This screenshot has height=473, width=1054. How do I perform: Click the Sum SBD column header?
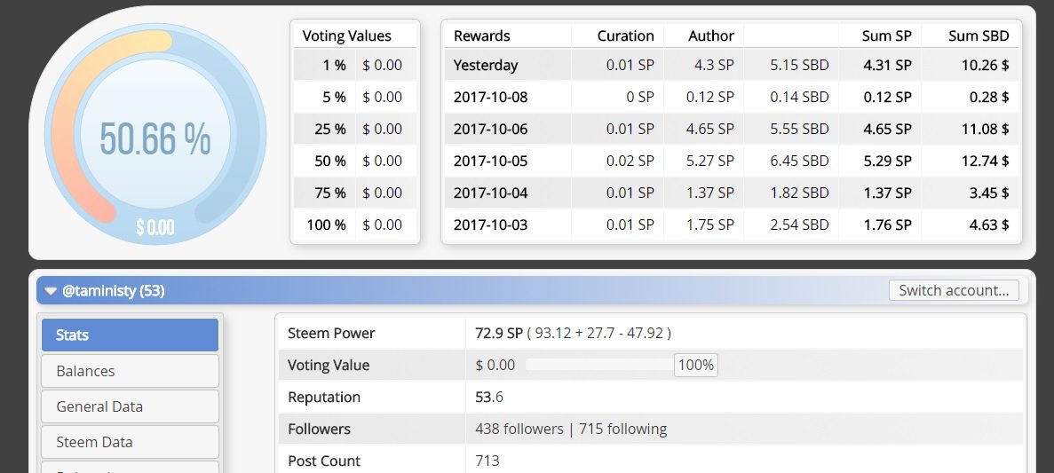pyautogui.click(x=979, y=35)
